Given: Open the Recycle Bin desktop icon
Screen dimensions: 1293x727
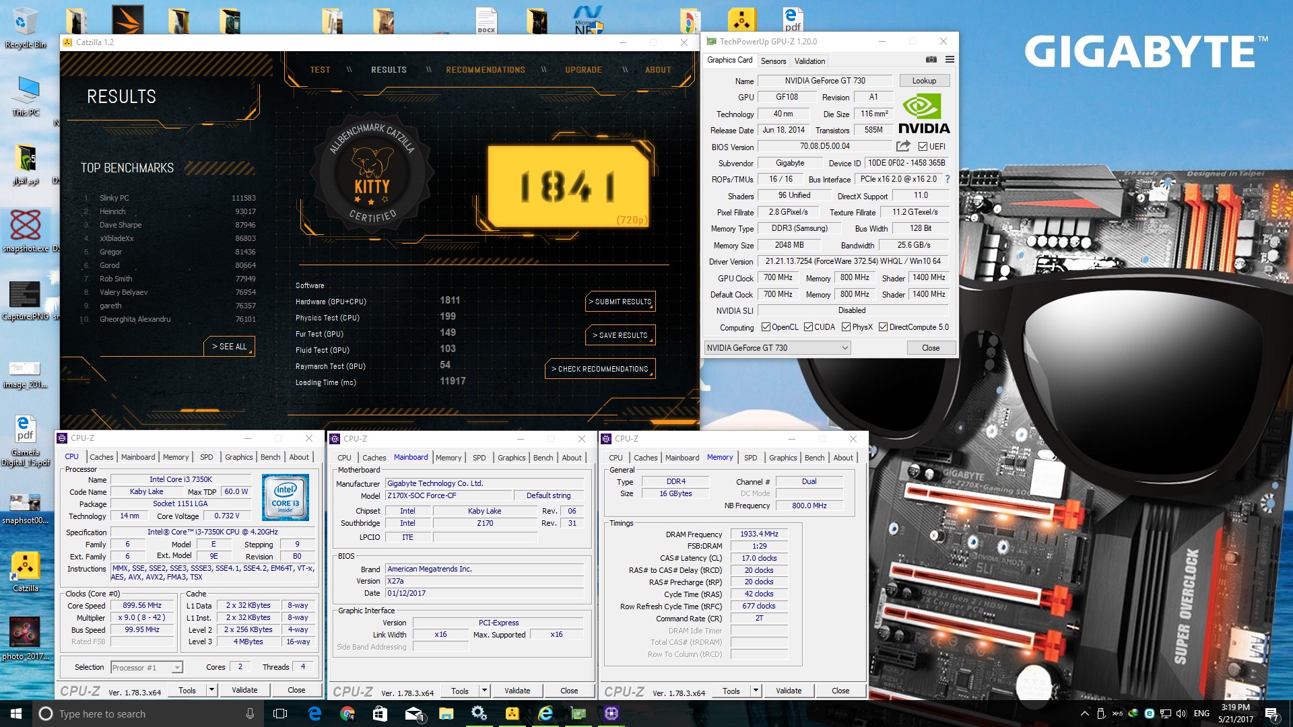Looking at the screenshot, I should (x=26, y=28).
